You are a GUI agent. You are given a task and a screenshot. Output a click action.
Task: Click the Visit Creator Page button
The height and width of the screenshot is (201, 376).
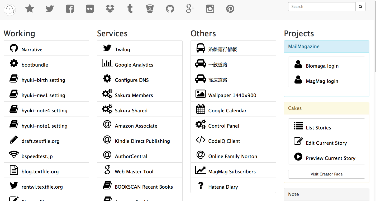click(x=326, y=174)
